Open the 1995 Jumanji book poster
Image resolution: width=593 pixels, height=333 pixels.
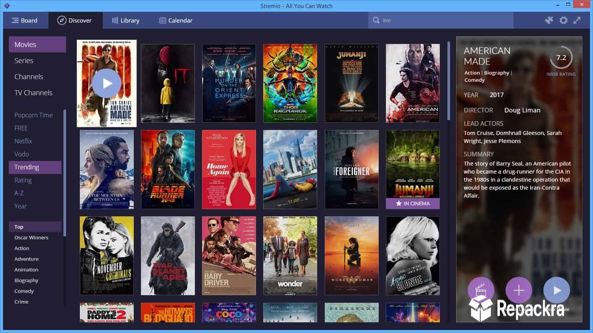click(x=352, y=83)
